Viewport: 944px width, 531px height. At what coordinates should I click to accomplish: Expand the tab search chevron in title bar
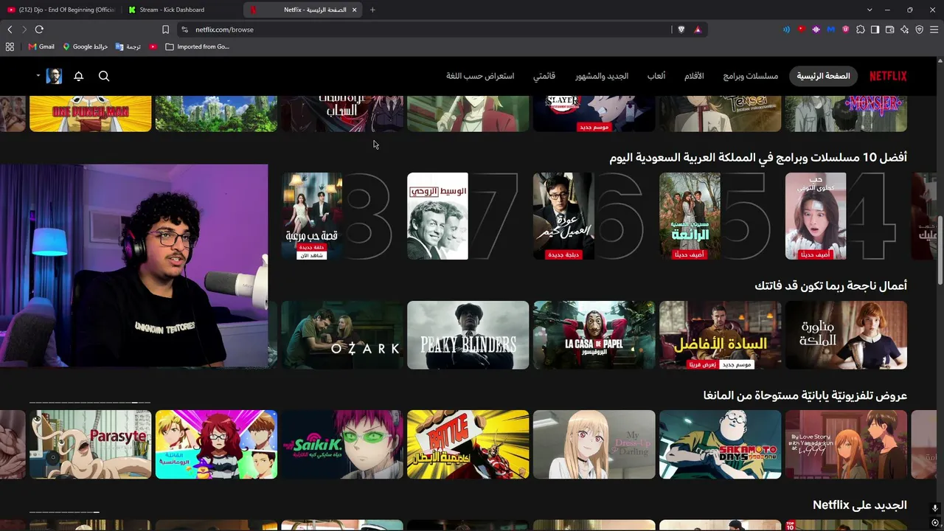click(870, 10)
